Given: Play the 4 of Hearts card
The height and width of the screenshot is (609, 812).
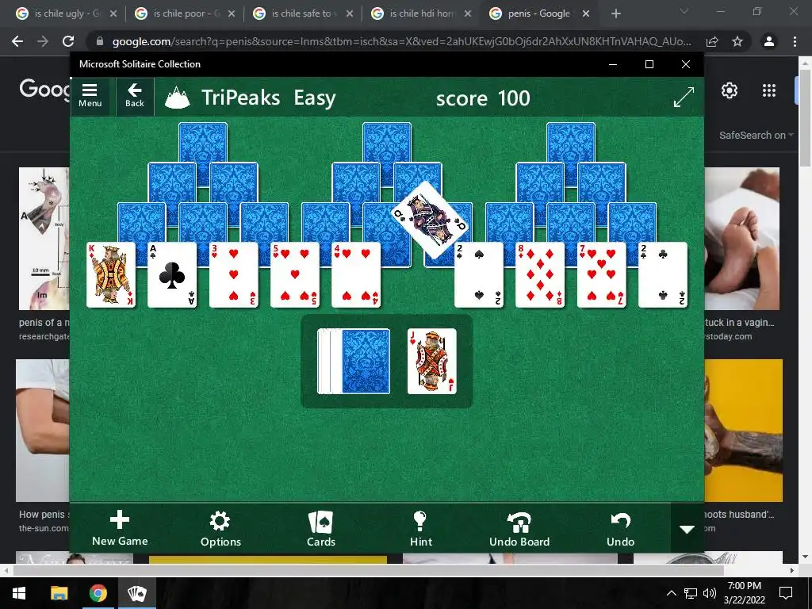Looking at the screenshot, I should [x=356, y=275].
